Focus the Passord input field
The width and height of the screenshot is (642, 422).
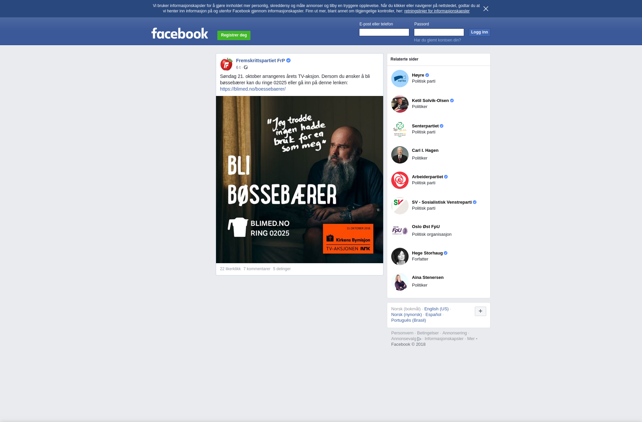439,32
